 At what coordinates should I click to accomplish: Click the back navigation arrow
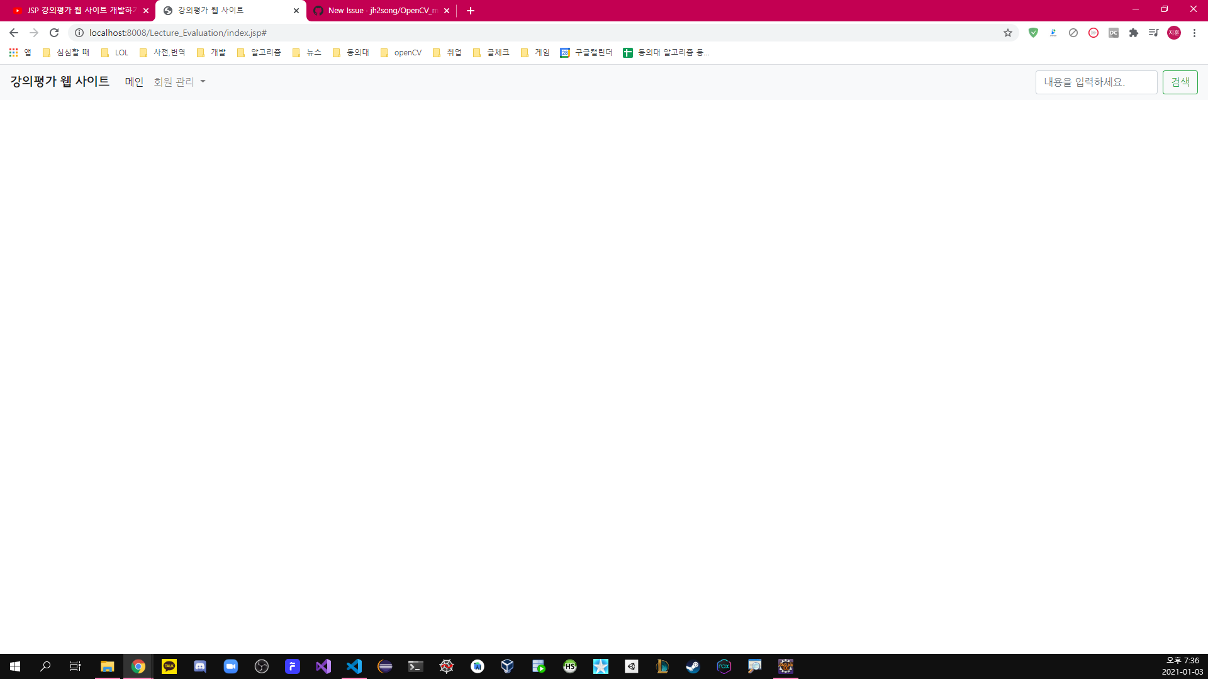pyautogui.click(x=14, y=33)
